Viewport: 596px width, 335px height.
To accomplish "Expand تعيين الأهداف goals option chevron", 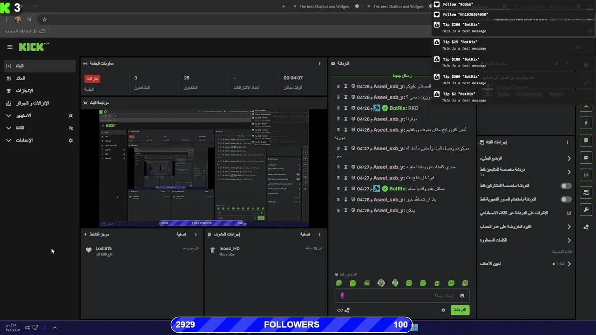I will coord(569,264).
